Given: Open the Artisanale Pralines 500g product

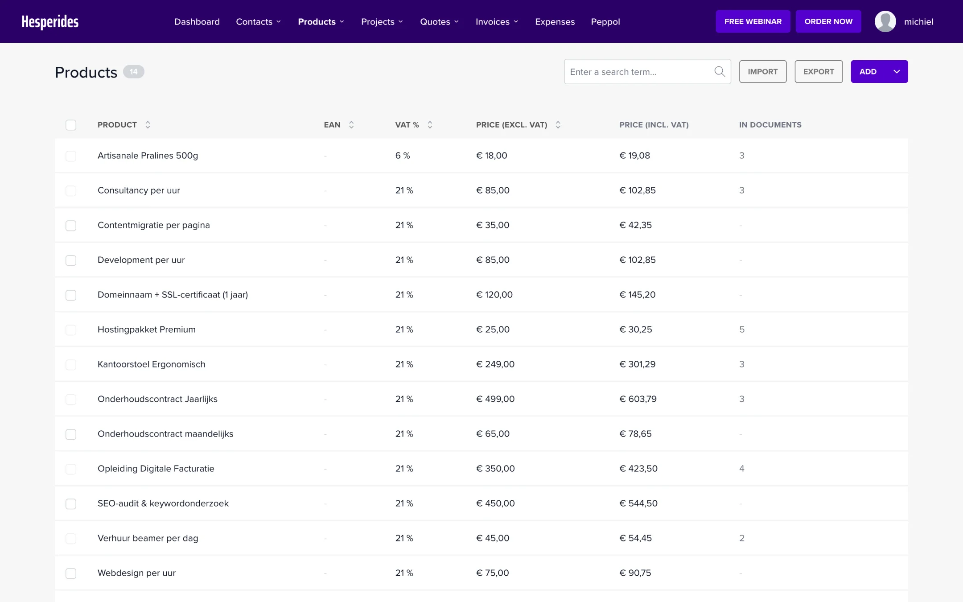Looking at the screenshot, I should tap(148, 156).
